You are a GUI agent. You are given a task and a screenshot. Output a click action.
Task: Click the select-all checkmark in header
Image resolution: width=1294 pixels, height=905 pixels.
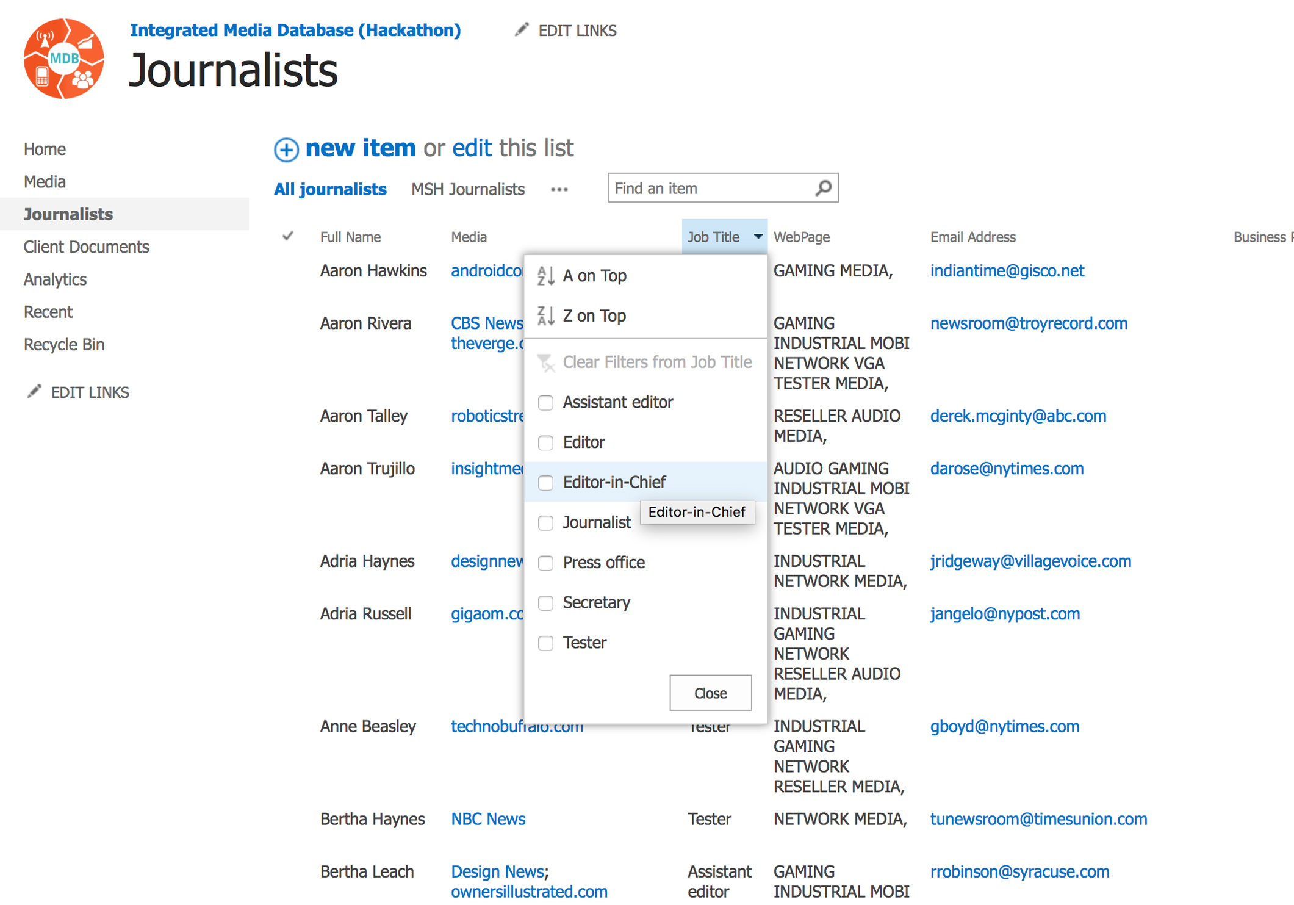click(x=288, y=236)
